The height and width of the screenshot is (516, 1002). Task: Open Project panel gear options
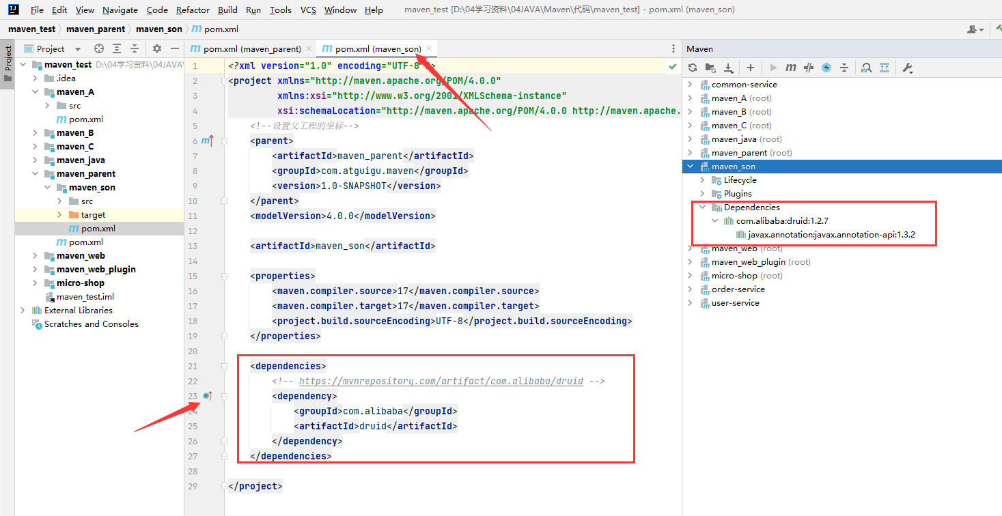156,48
